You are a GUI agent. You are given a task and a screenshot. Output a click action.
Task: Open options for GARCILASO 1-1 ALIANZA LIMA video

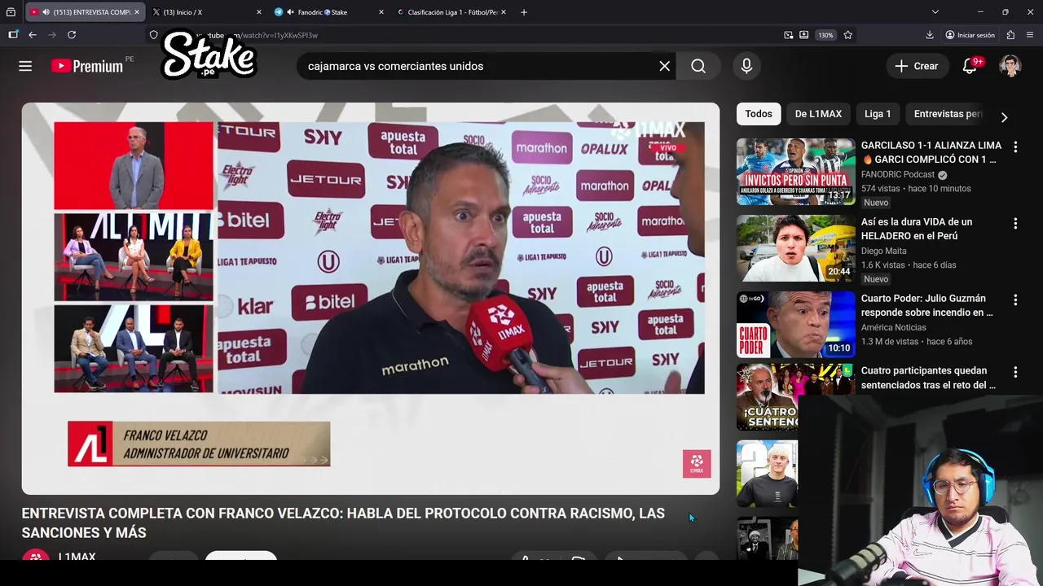(1015, 147)
